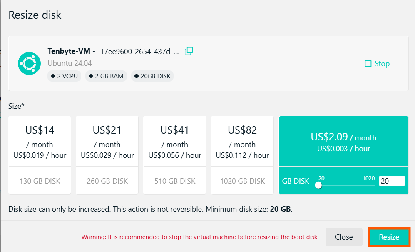Choose the 510 GB DISK option
This screenshot has height=252, width=415.
[174, 180]
